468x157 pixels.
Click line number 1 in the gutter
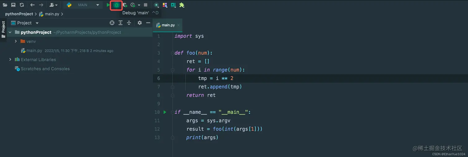[159, 36]
